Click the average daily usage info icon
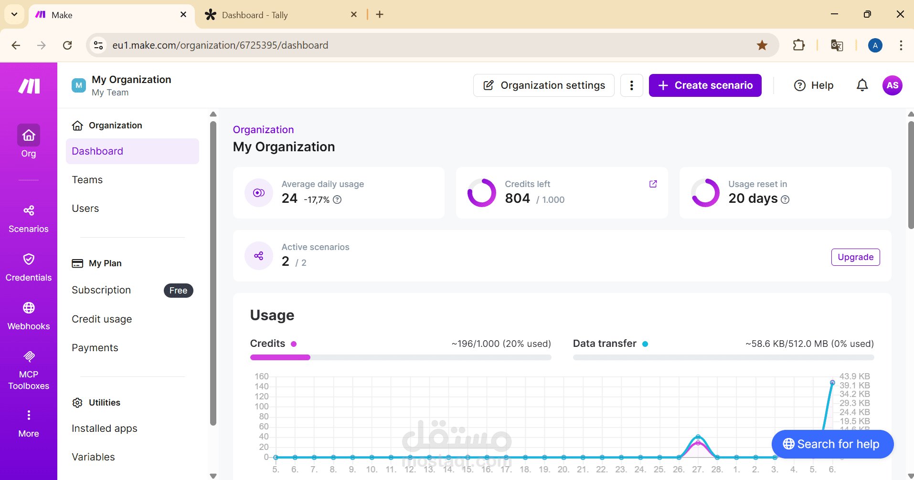 [337, 199]
